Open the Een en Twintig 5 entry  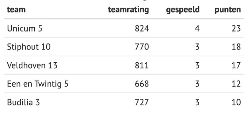(x=38, y=84)
